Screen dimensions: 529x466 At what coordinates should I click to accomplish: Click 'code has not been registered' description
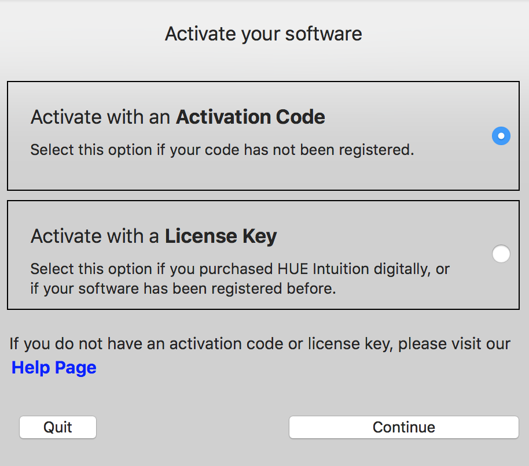pos(309,150)
